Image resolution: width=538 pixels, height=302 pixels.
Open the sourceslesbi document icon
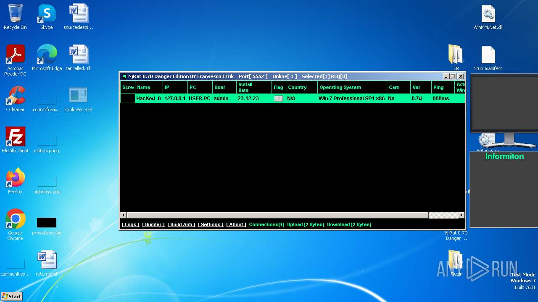pyautogui.click(x=78, y=17)
